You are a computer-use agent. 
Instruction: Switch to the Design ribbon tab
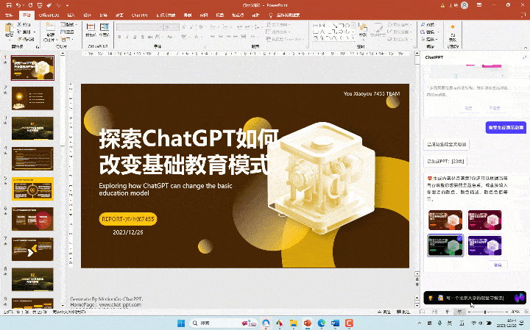click(87, 15)
